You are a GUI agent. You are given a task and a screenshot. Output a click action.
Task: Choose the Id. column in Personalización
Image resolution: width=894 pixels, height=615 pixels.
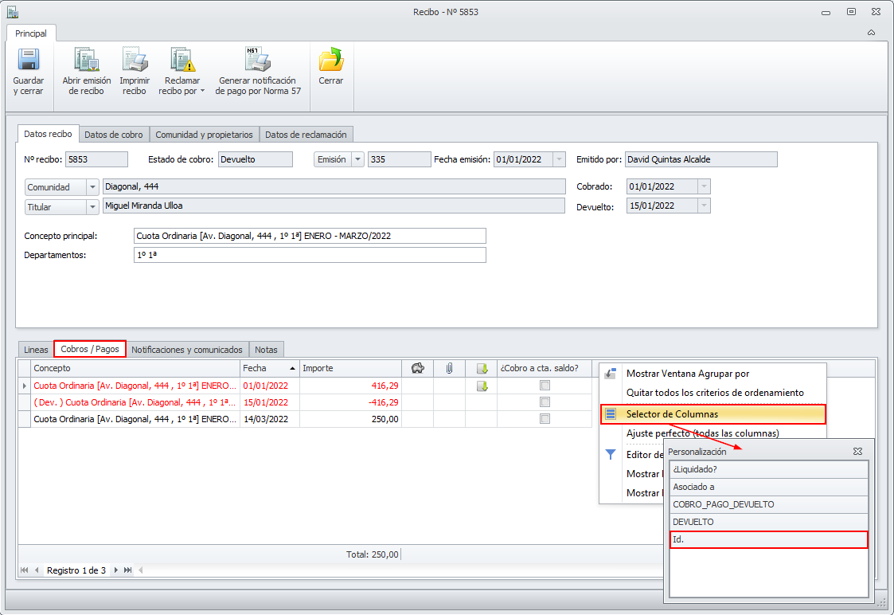[x=768, y=540]
